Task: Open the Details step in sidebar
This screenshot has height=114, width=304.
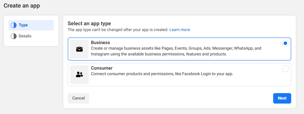Action: click(31, 36)
